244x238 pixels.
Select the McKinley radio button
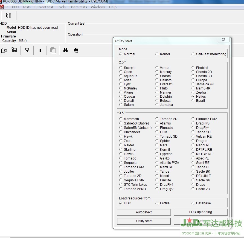click(121, 88)
